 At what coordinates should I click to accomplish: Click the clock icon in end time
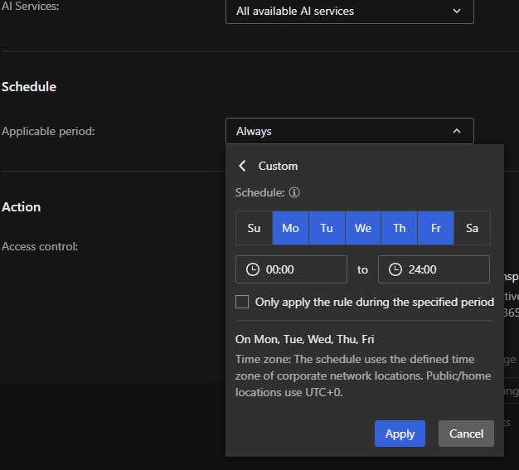(395, 269)
